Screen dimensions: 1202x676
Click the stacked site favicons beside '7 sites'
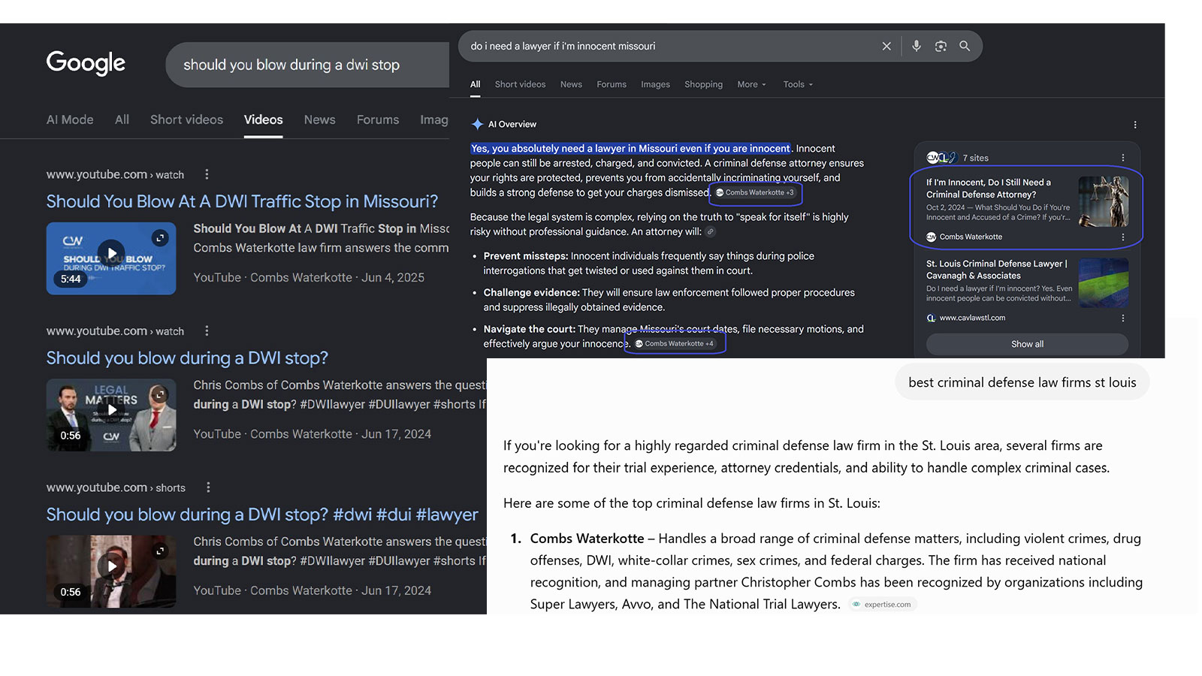pos(941,158)
